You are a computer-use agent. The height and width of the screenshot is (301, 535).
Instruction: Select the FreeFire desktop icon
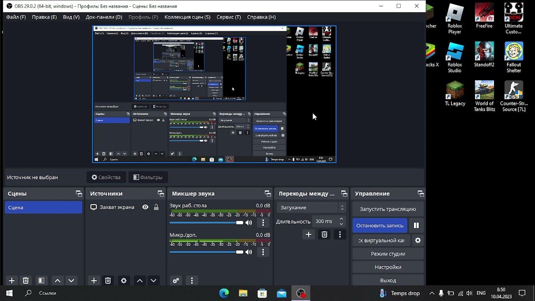coord(484,16)
